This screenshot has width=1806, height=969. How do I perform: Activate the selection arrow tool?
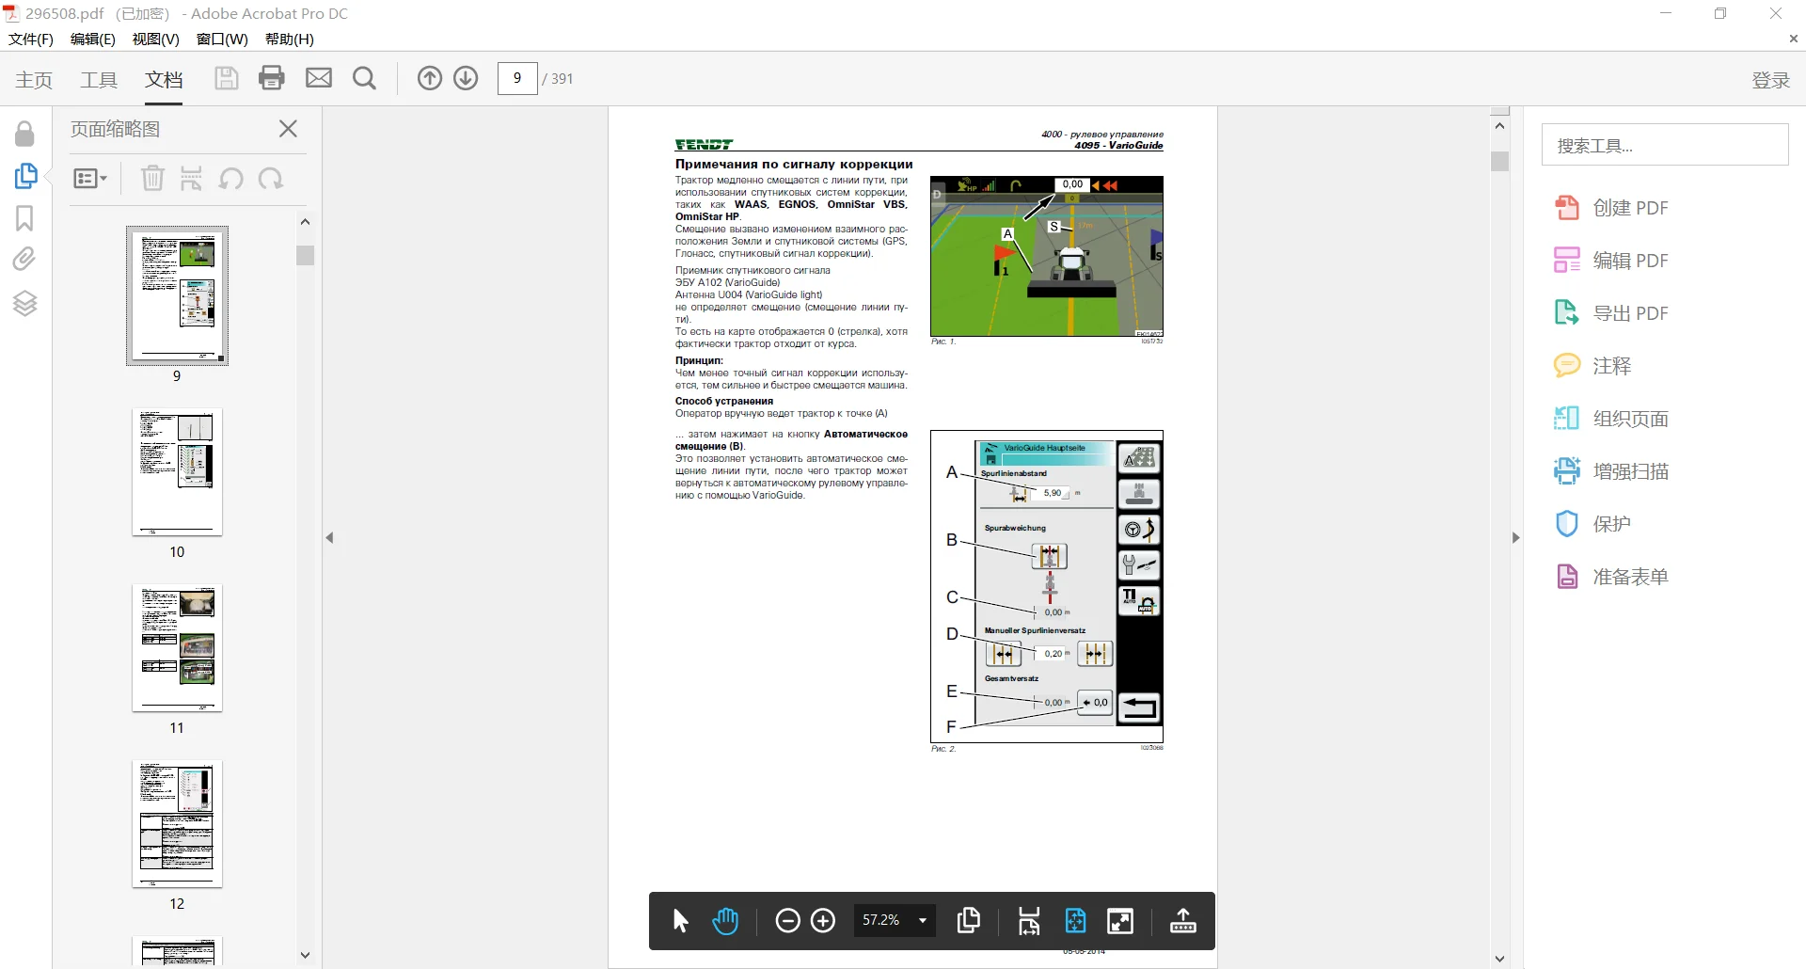coord(681,921)
